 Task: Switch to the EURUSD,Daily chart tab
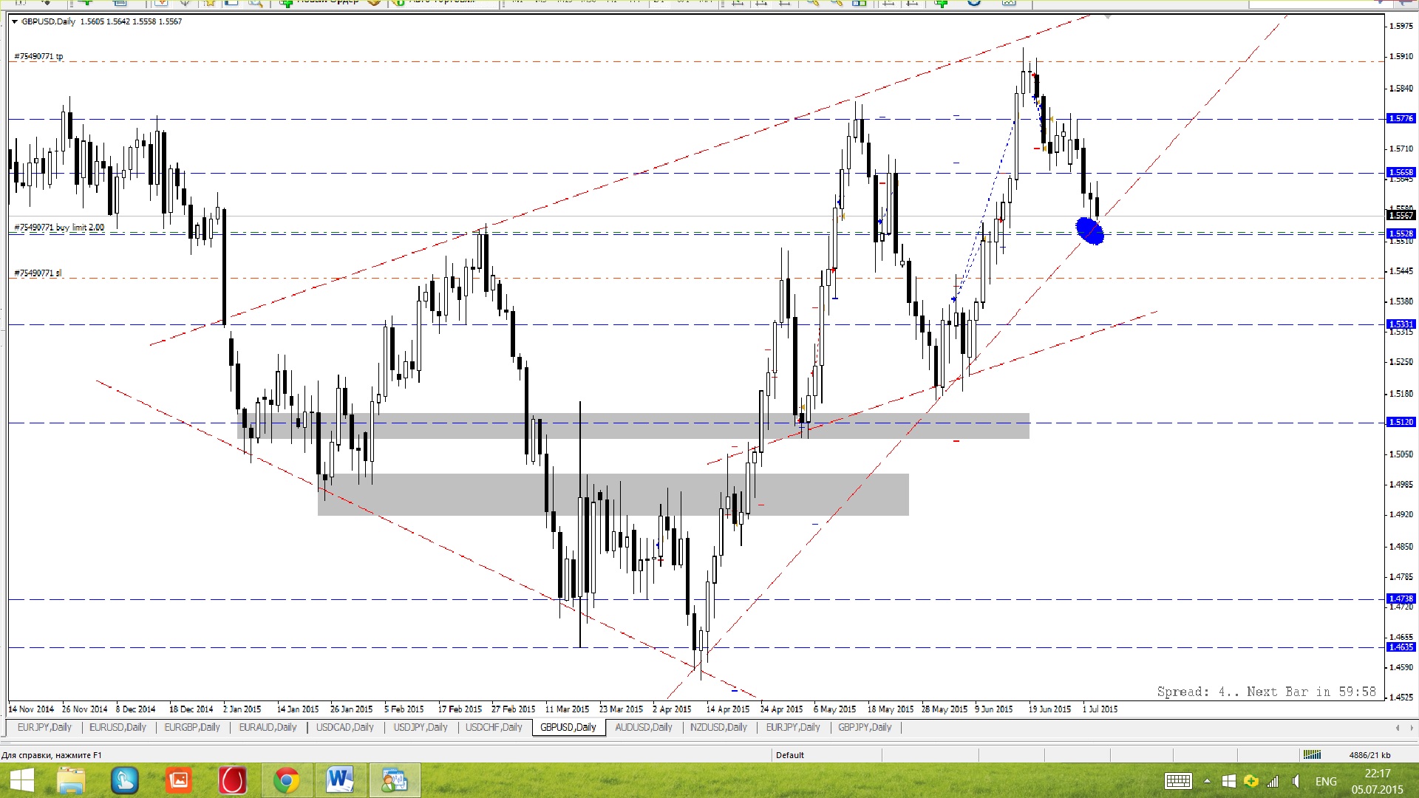(118, 727)
